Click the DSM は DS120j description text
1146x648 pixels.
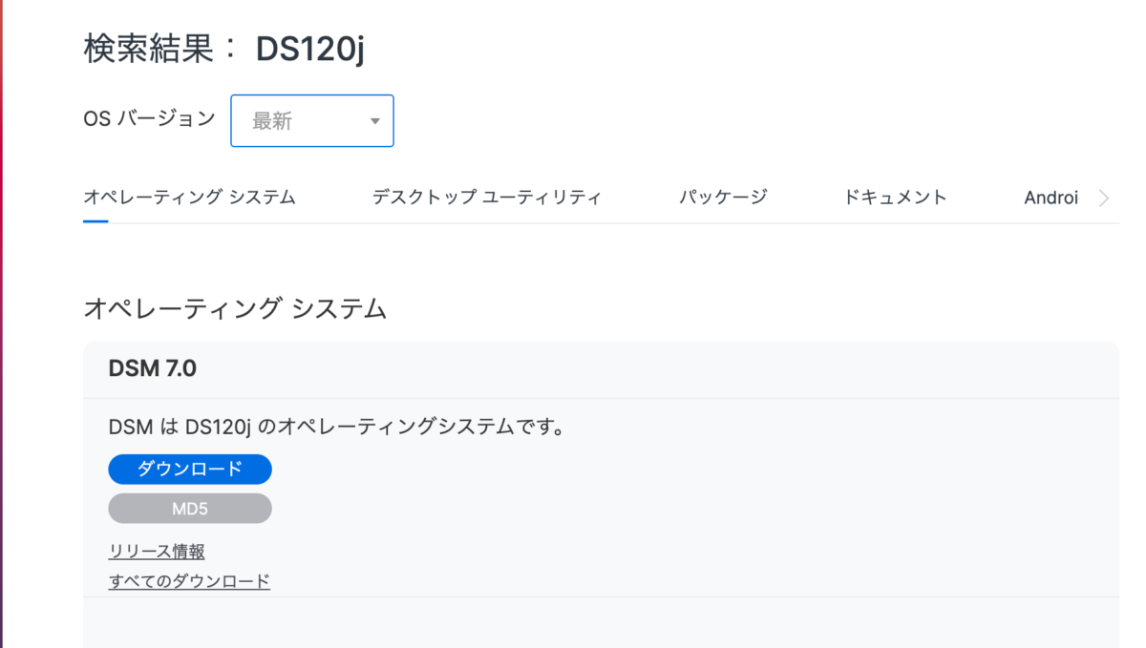(x=337, y=428)
